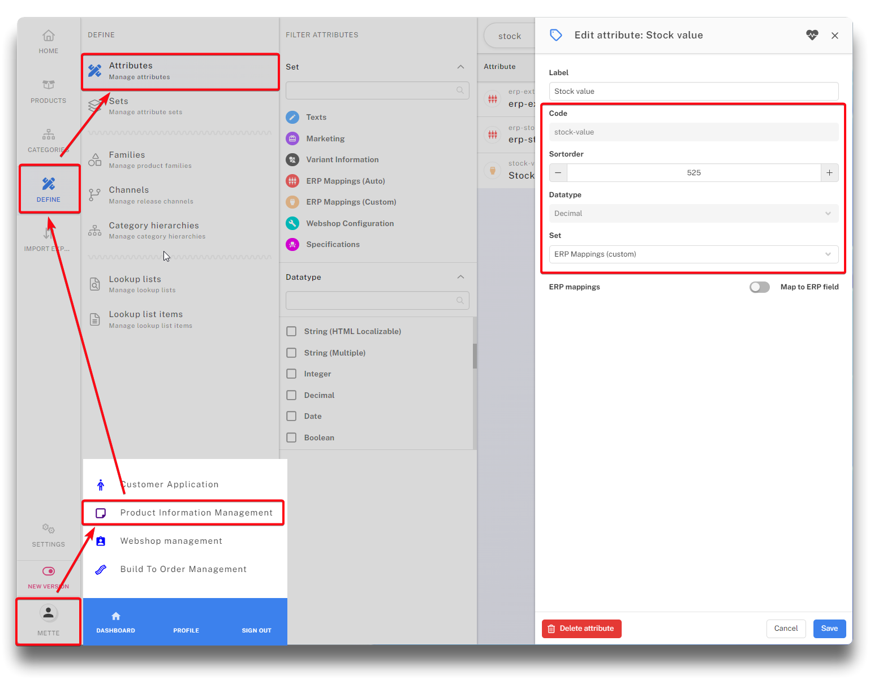Select Webshop management from the menu
The height and width of the screenshot is (680, 870).
pos(171,541)
